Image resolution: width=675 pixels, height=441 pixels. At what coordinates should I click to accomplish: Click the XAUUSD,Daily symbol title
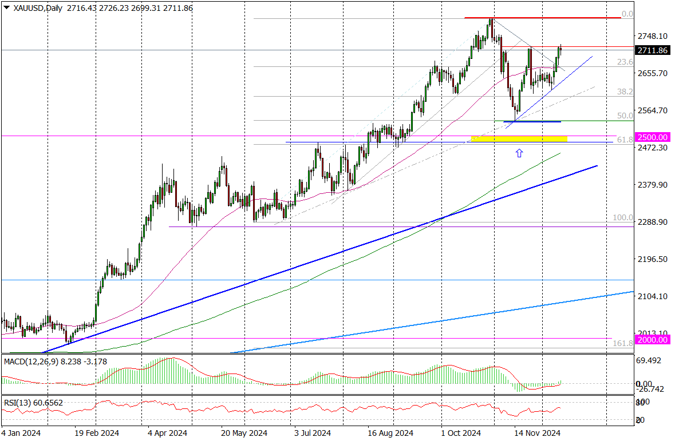pos(38,8)
